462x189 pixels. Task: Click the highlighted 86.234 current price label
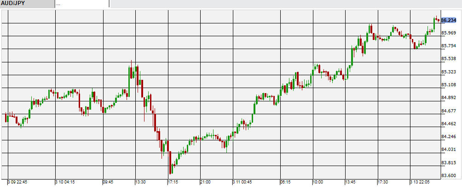pos(448,20)
